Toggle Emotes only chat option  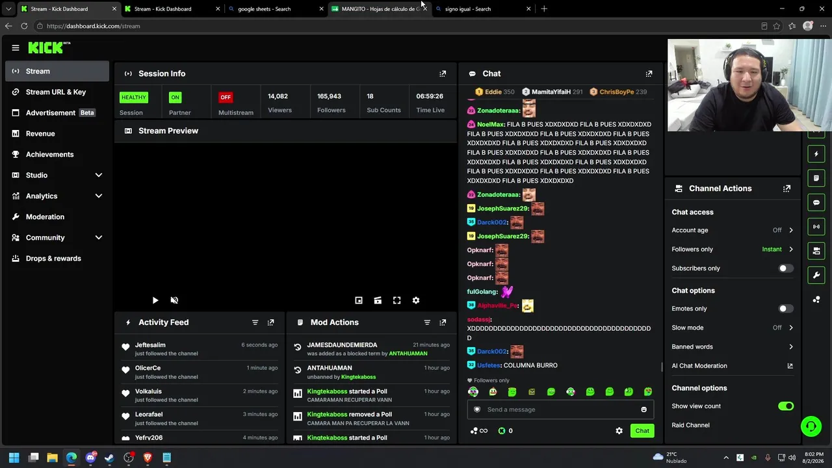click(x=786, y=309)
